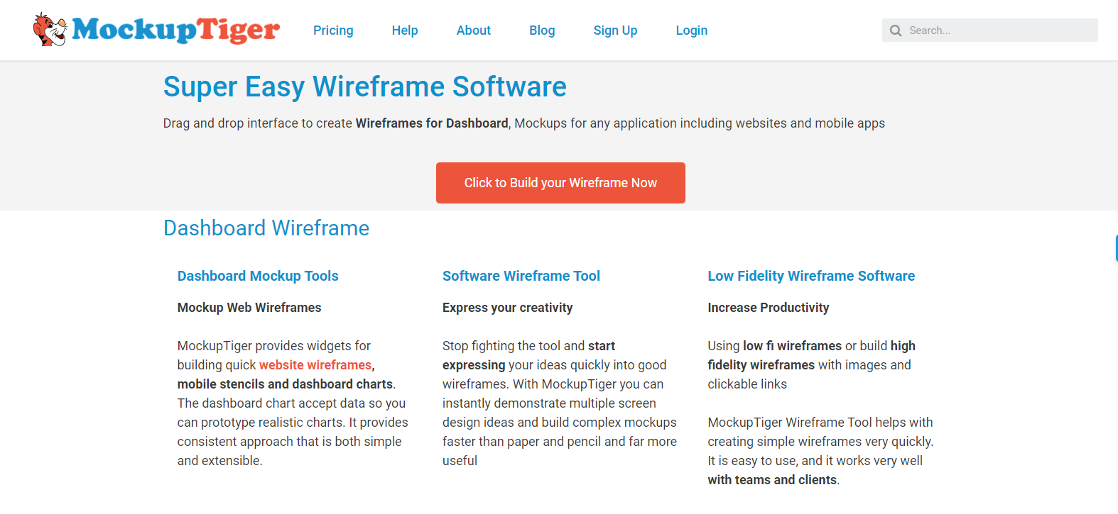Follow the red 'website wireframes' link

point(315,365)
